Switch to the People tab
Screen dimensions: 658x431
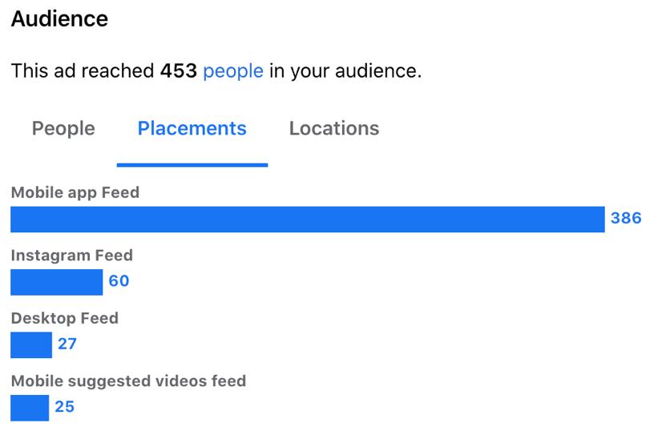click(63, 128)
